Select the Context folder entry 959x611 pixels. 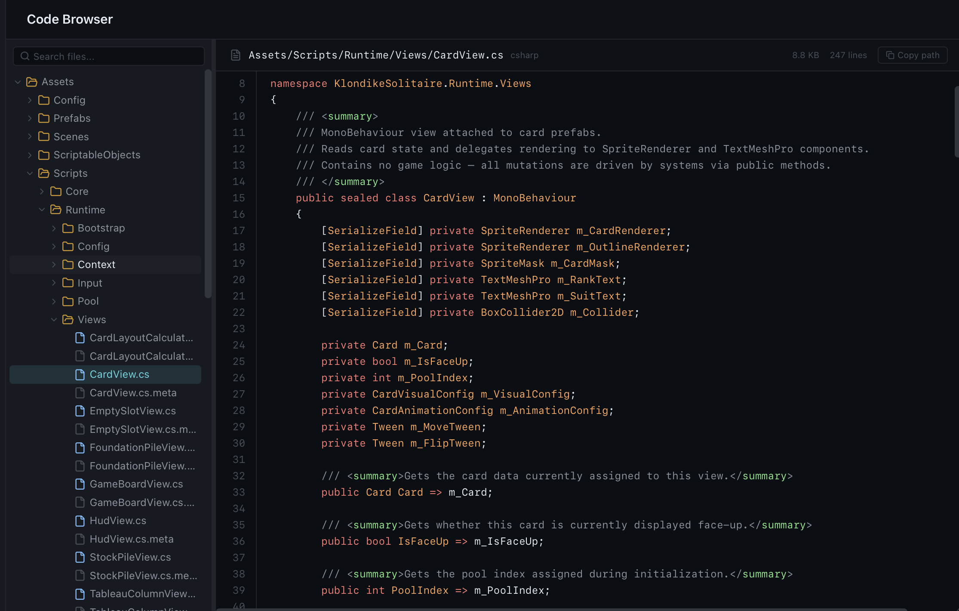point(97,264)
